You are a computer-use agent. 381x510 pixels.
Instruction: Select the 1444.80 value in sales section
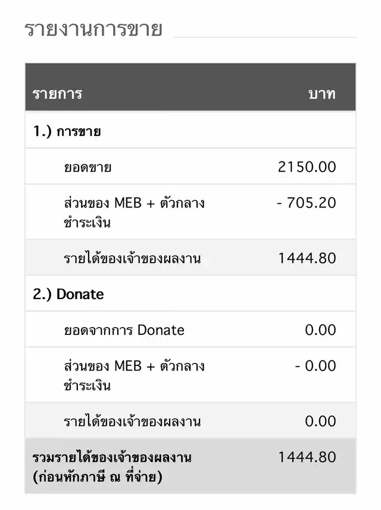[307, 258]
